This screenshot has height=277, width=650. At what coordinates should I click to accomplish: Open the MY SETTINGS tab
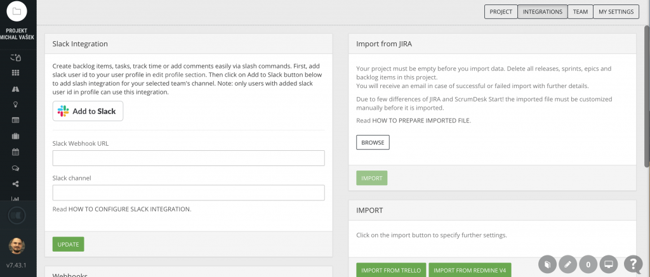[x=616, y=12]
